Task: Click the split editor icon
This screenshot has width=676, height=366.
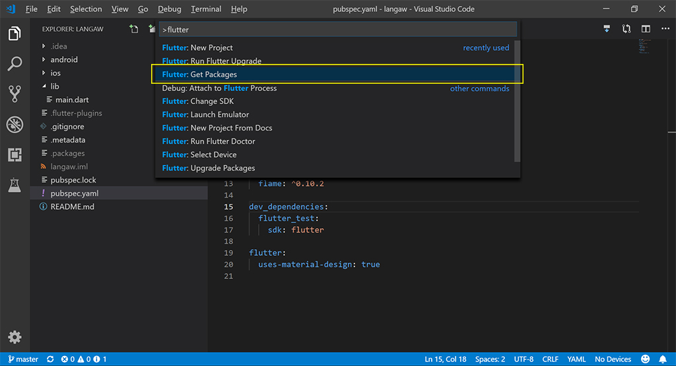Action: [x=646, y=29]
